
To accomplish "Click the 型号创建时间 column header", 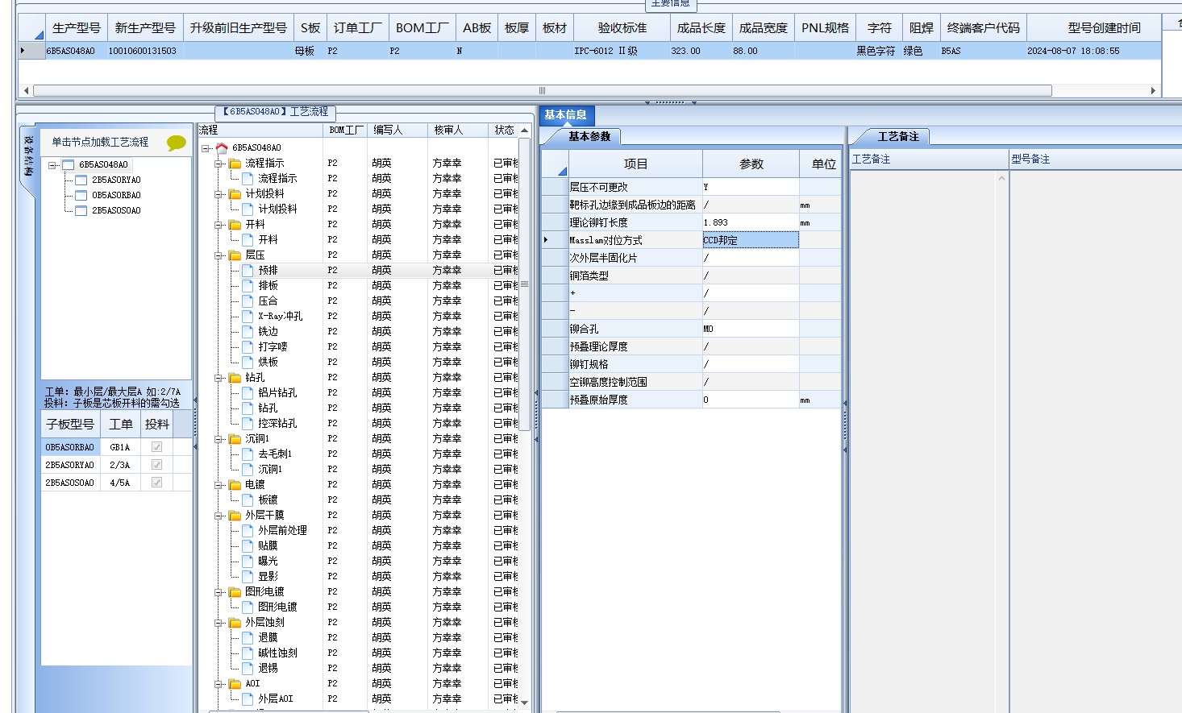I will [x=1104, y=27].
